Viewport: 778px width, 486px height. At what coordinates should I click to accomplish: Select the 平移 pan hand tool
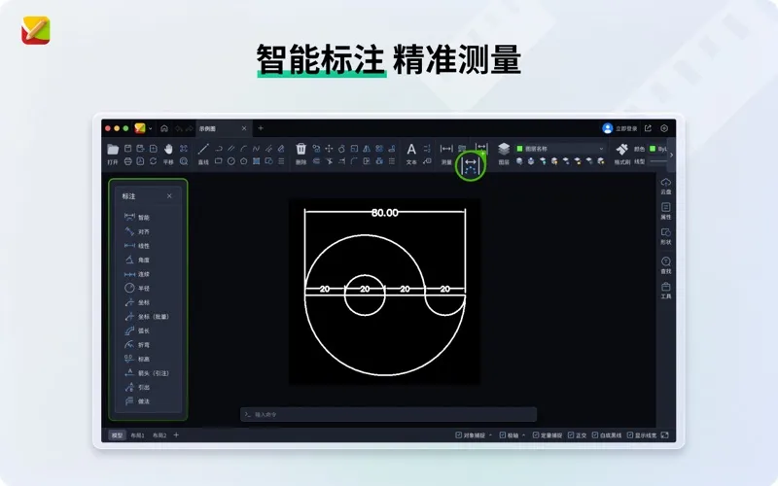coord(168,149)
